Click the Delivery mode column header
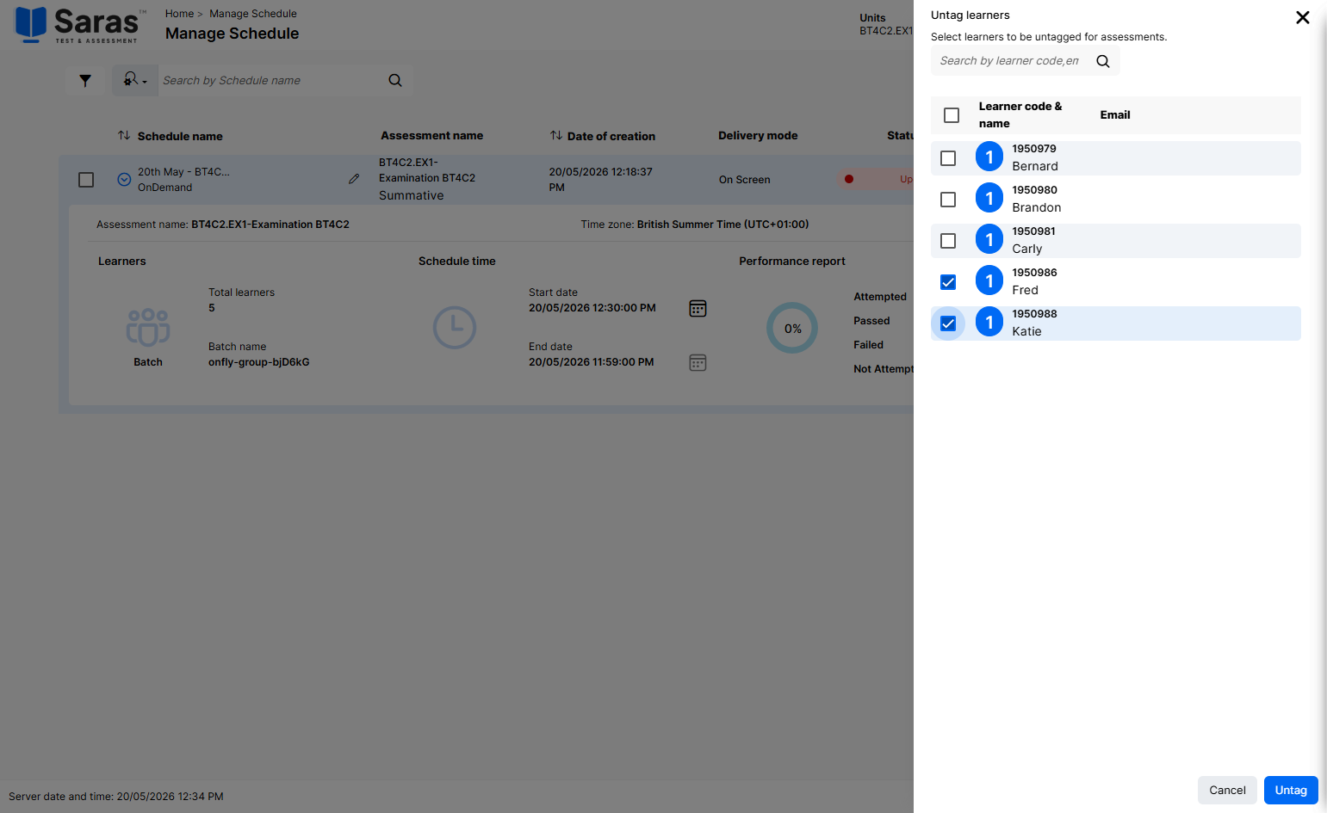The width and height of the screenshot is (1327, 813). 758,135
